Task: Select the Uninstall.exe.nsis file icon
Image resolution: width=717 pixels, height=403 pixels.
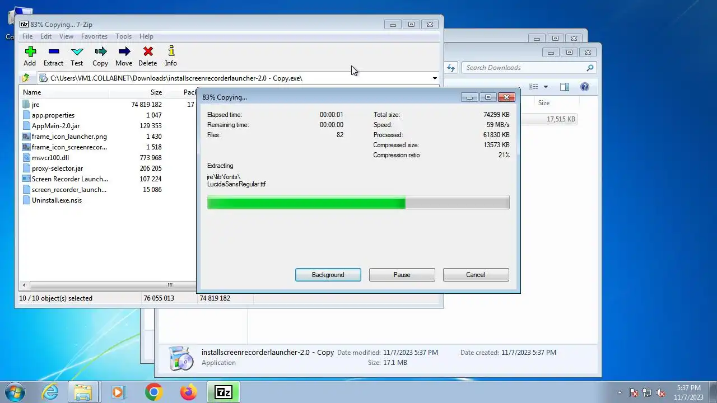Action: click(26, 200)
